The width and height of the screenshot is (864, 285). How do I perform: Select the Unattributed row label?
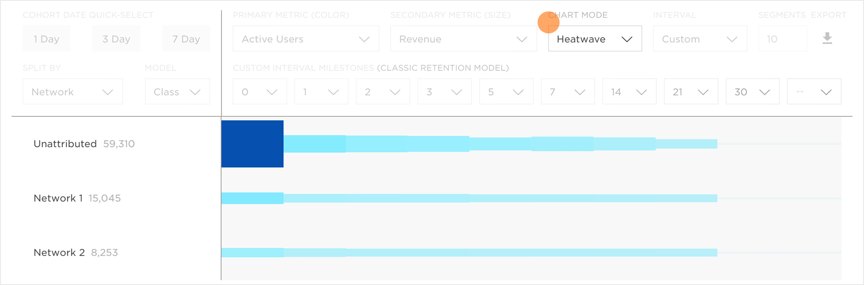(x=65, y=144)
